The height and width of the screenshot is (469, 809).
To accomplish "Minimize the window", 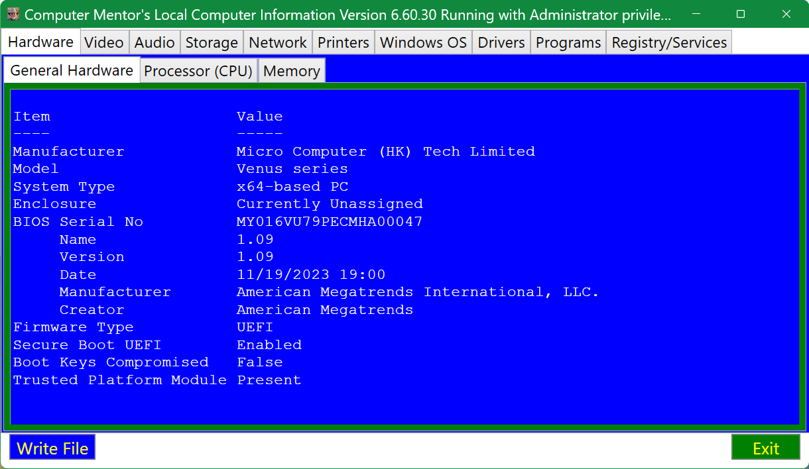I will click(697, 14).
